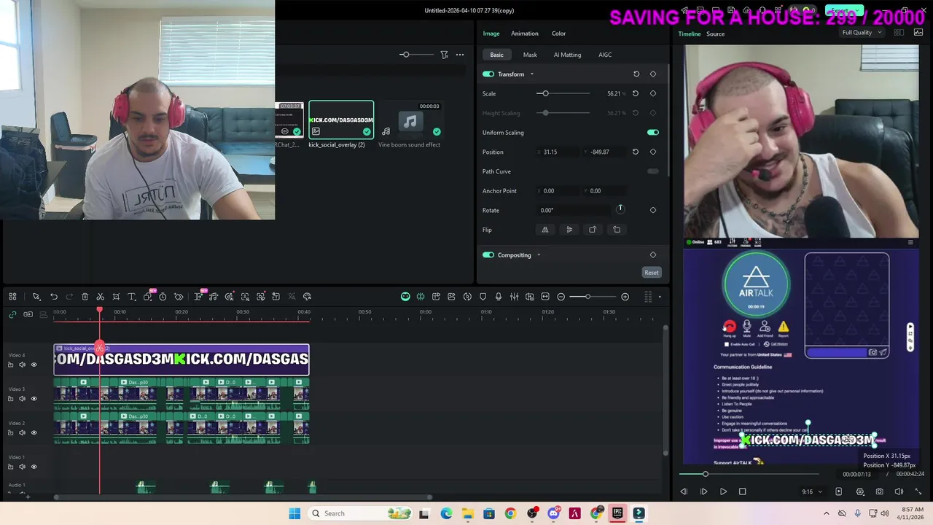The image size is (933, 525).
Task: Zoom in timeline with plus button
Action: [x=625, y=297]
